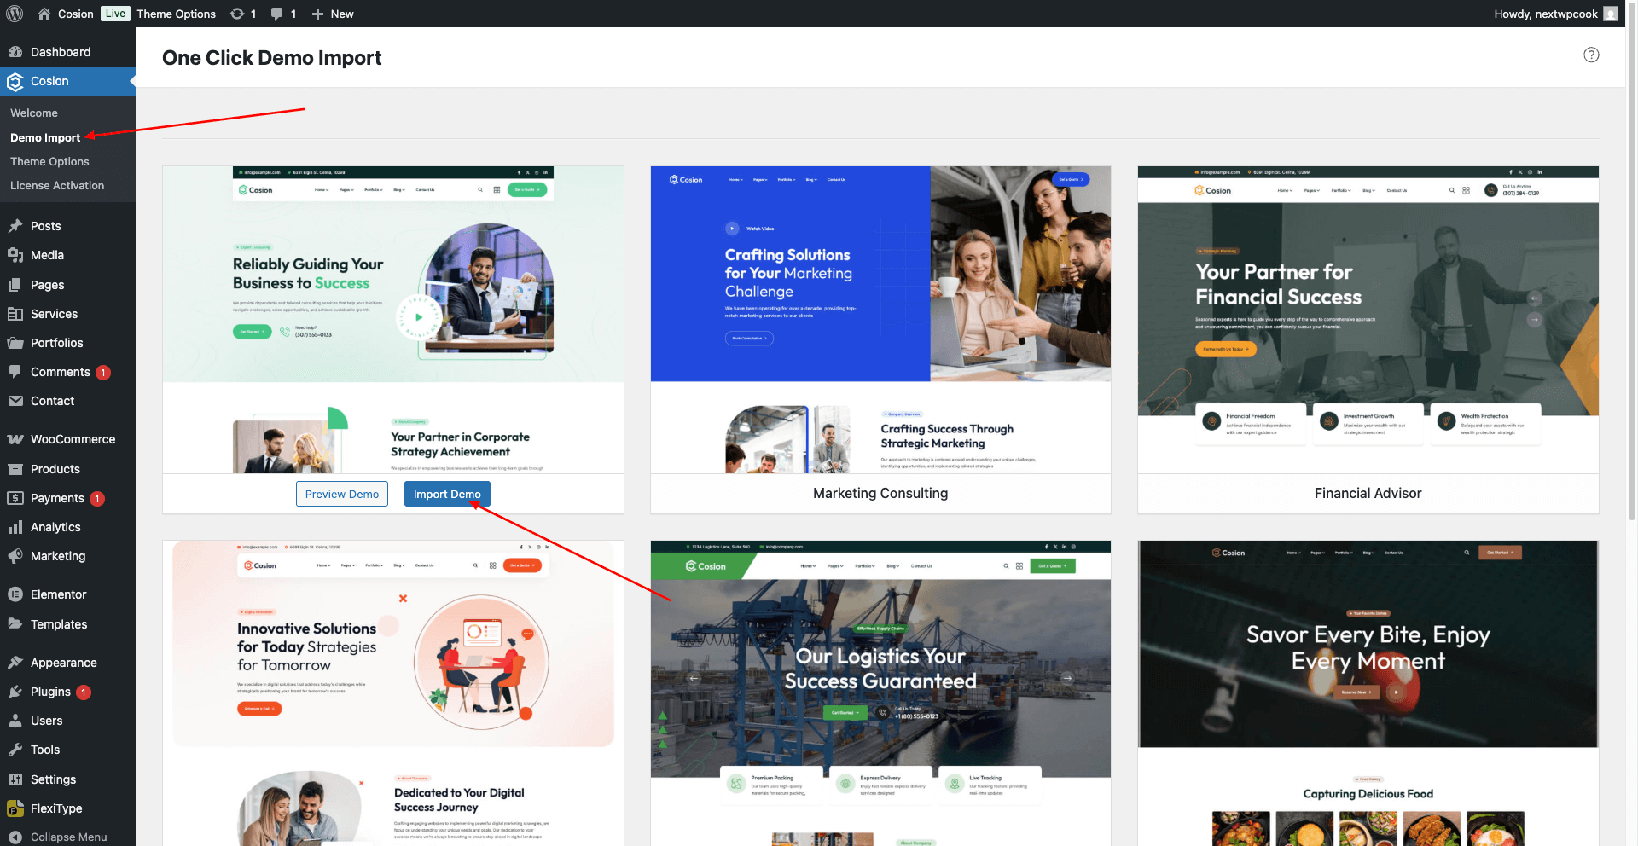Screen dimensions: 1638x846
Task: Click the One Click Demo Import heading
Action: (x=271, y=58)
